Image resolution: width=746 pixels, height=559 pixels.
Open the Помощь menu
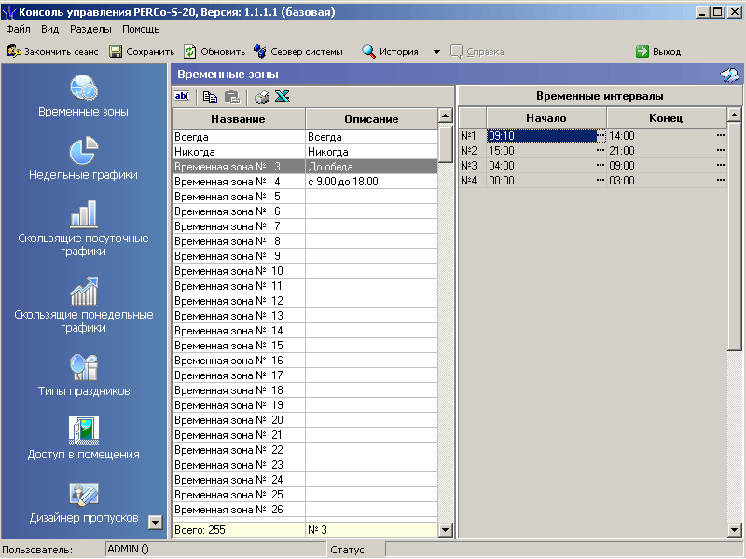(141, 29)
